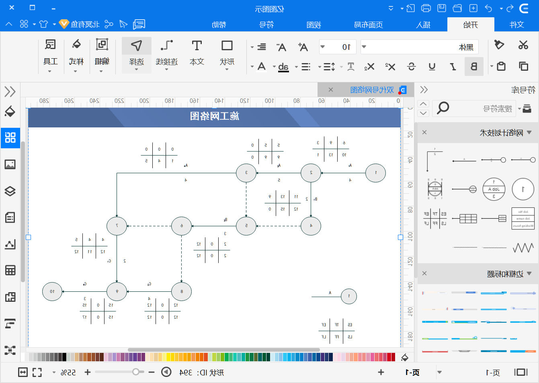Open the font size dropdown showing 10
This screenshot has height=383, width=539.
click(322, 47)
